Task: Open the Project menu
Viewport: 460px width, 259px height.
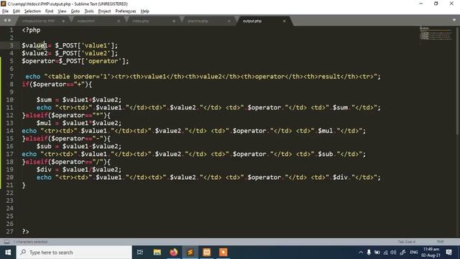Action: [104, 12]
